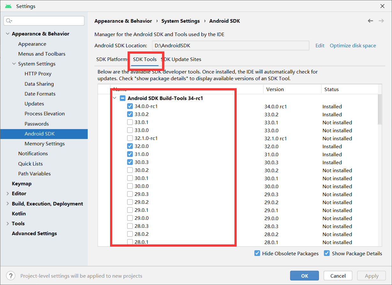Check the 30.0.0 build tools checkbox

pyautogui.click(x=130, y=186)
